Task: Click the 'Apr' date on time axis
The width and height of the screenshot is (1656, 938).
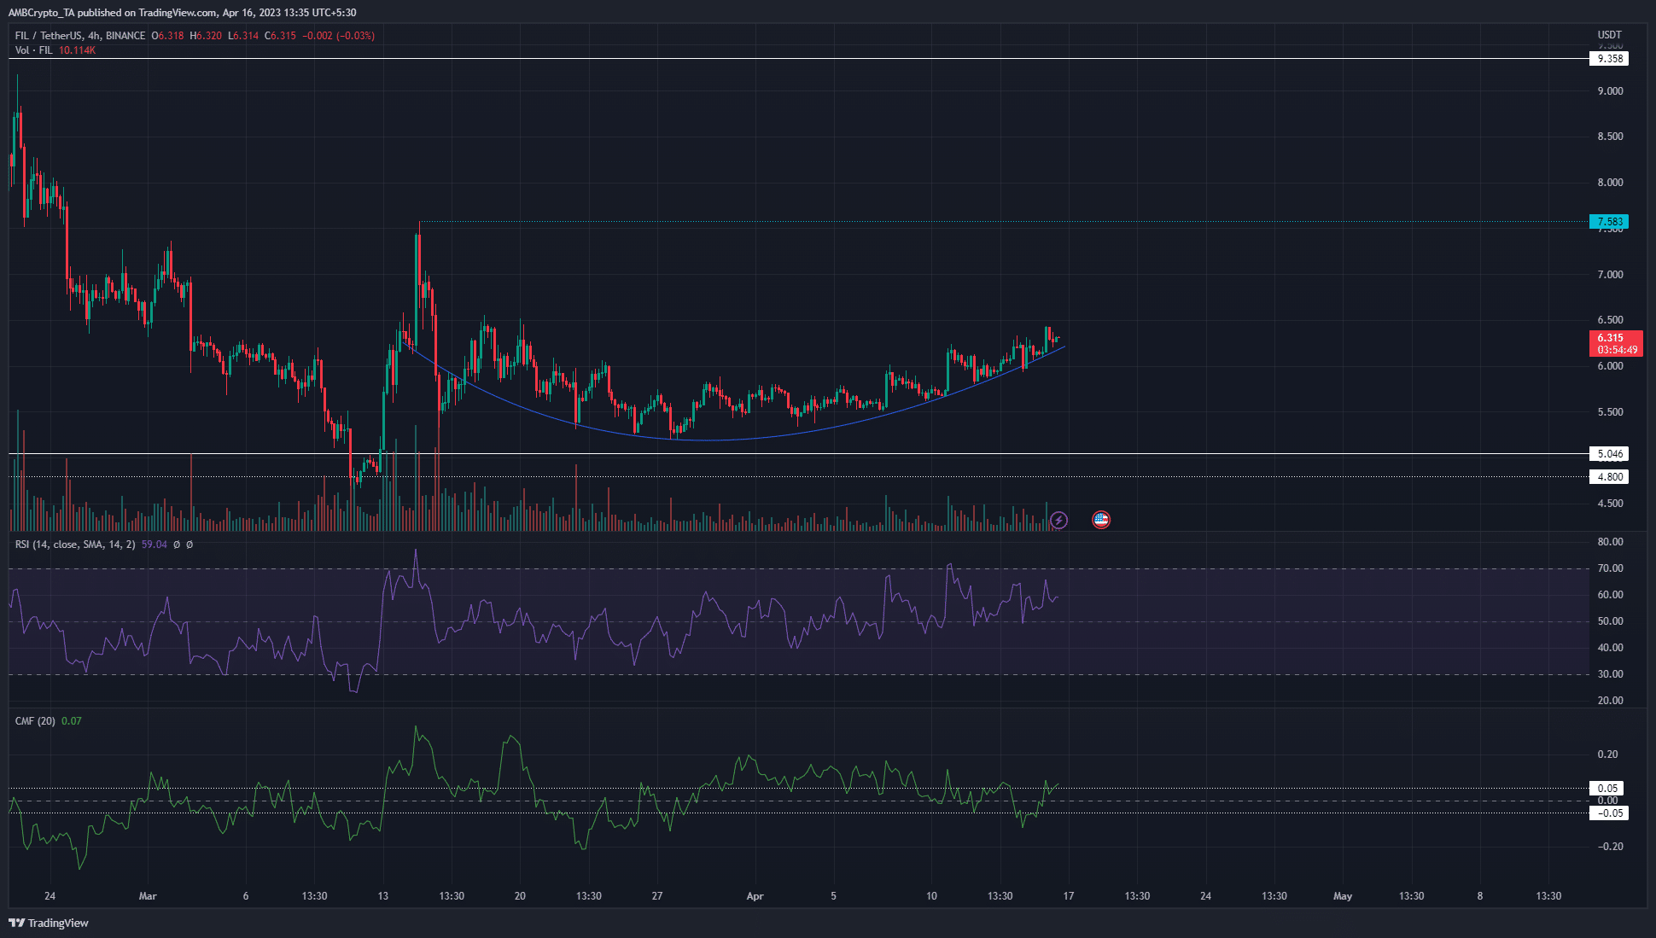Action: pyautogui.click(x=755, y=896)
